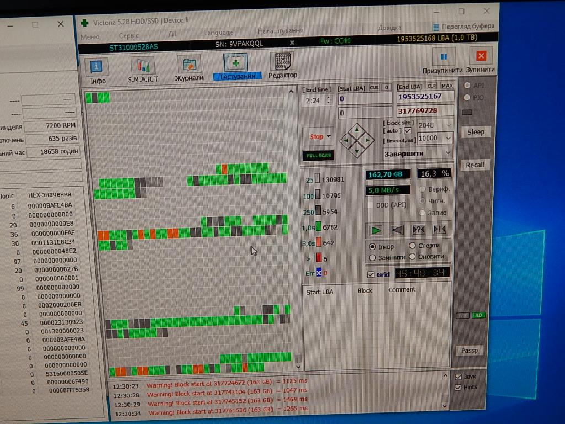Viewport: 565px width, 424px height.
Task: Open the Language menu
Action: point(218,33)
